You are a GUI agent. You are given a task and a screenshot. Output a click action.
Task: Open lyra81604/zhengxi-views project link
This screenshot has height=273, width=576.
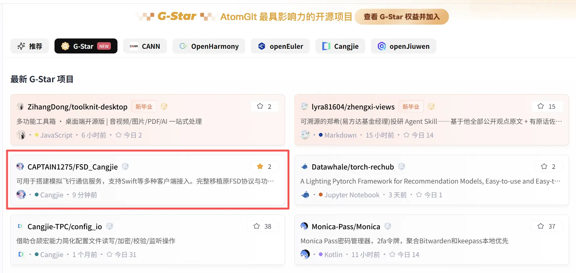353,107
